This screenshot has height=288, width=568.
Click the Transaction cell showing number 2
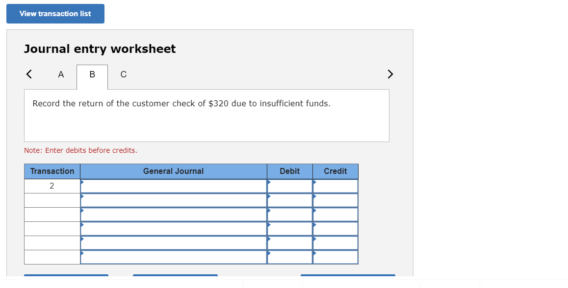tap(52, 186)
